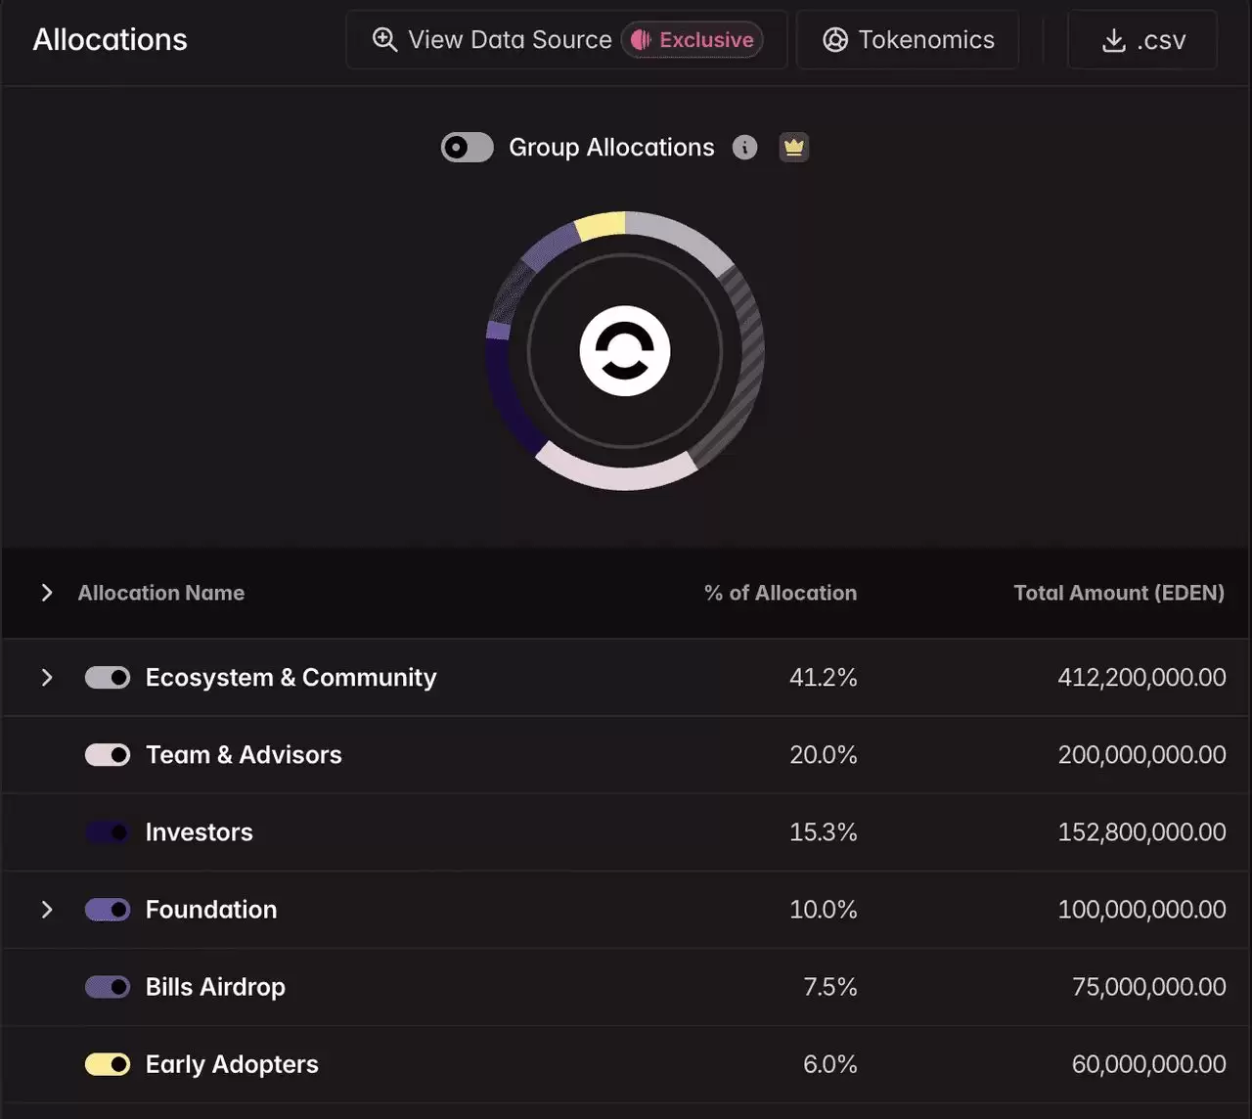Expand the Ecosystem & Community row chevron
The image size is (1252, 1119).
coord(46,678)
